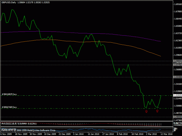
Task: Select the 1.55488 horizontal line price tag
Action: click(x=178, y=77)
